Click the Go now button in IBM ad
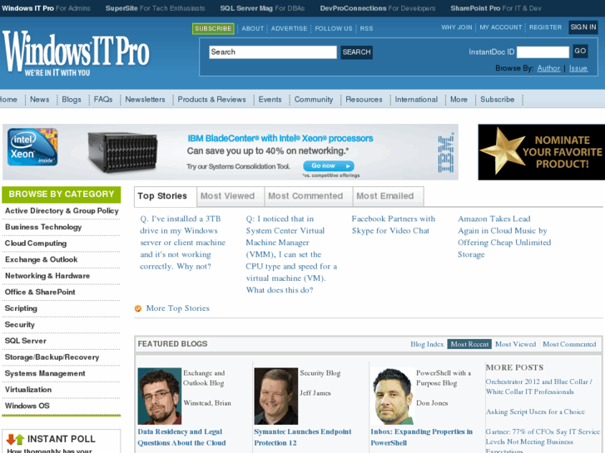Image resolution: width=605 pixels, height=453 pixels. point(329,165)
